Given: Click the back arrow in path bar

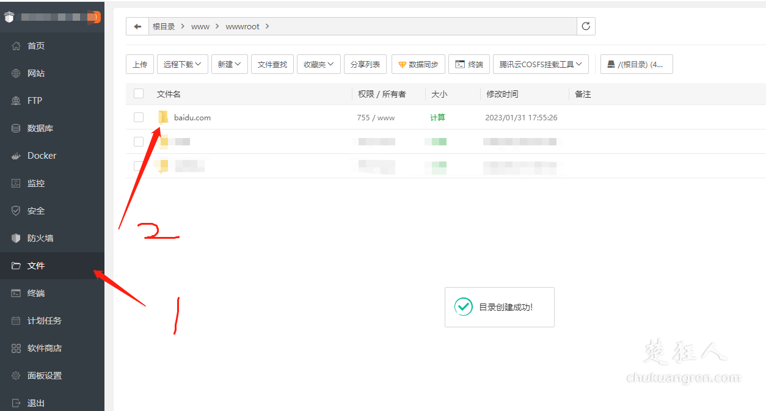Looking at the screenshot, I should tap(137, 26).
